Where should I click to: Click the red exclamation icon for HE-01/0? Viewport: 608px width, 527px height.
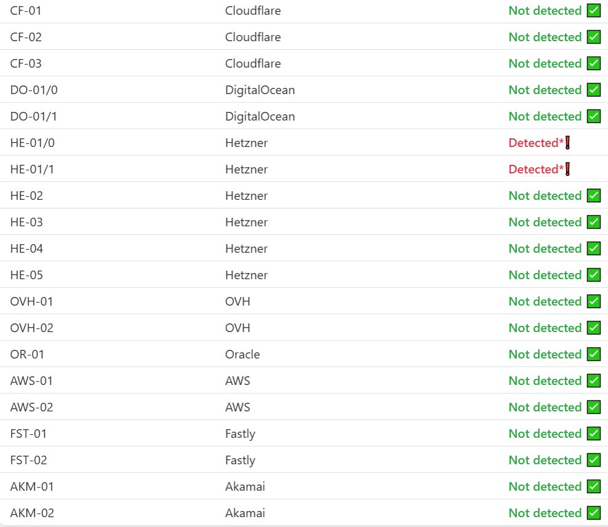(x=568, y=143)
